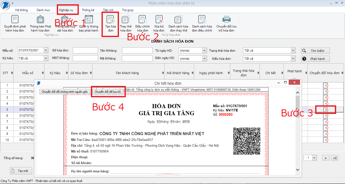
Task: Click convert-invoice icon in row 4
Action: point(326,103)
